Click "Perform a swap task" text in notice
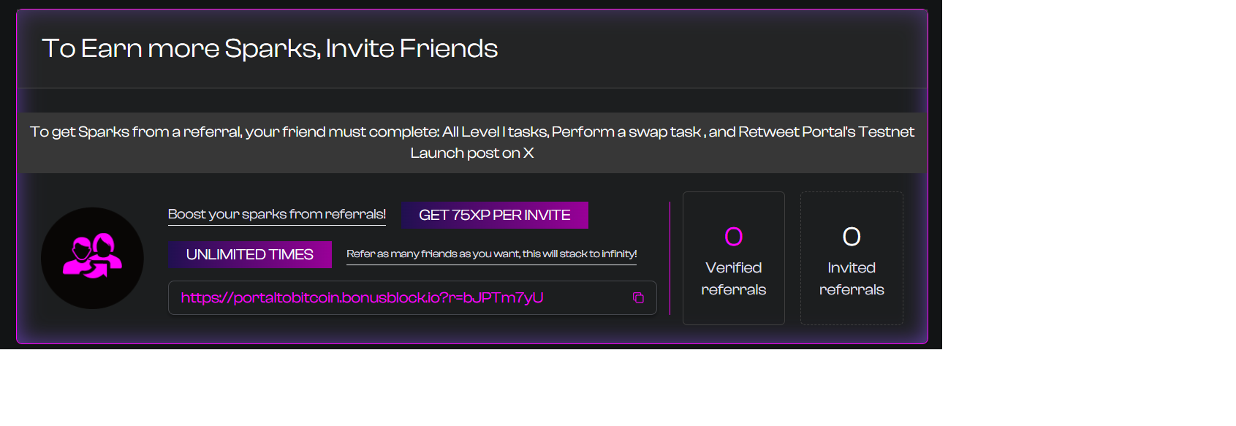The width and height of the screenshot is (1236, 426). pos(626,132)
